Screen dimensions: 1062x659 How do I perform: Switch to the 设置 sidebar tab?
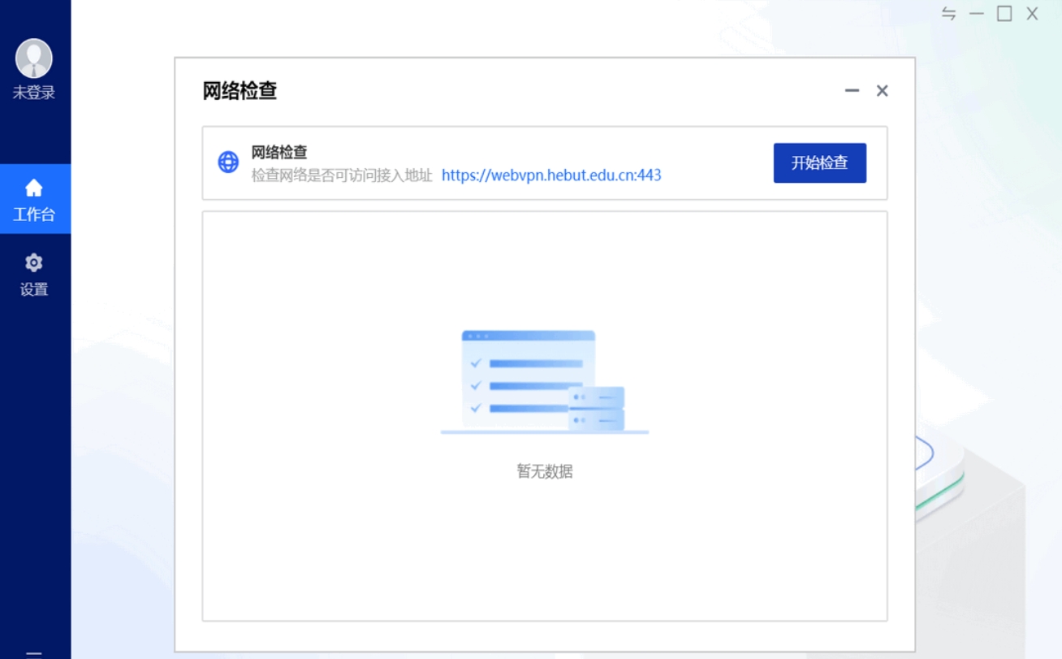(33, 275)
